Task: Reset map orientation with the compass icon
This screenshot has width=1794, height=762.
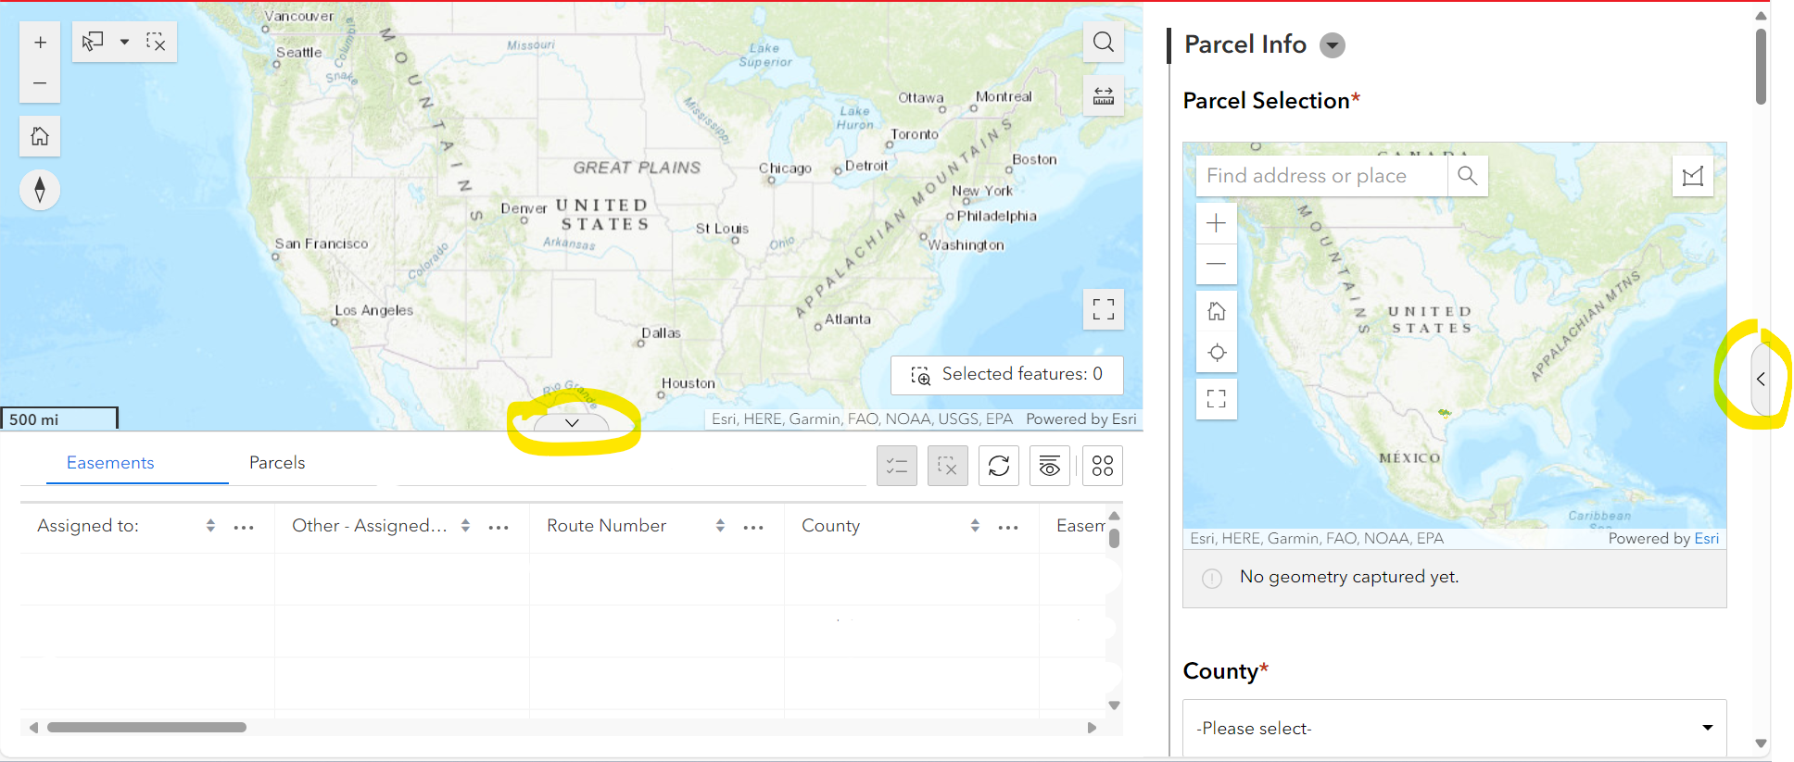Action: [40, 190]
